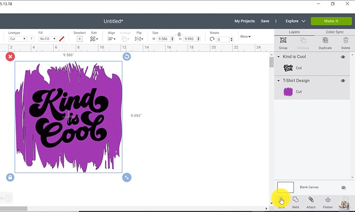Click the lock handle on selection
This screenshot has height=212, width=355.
[10, 178]
